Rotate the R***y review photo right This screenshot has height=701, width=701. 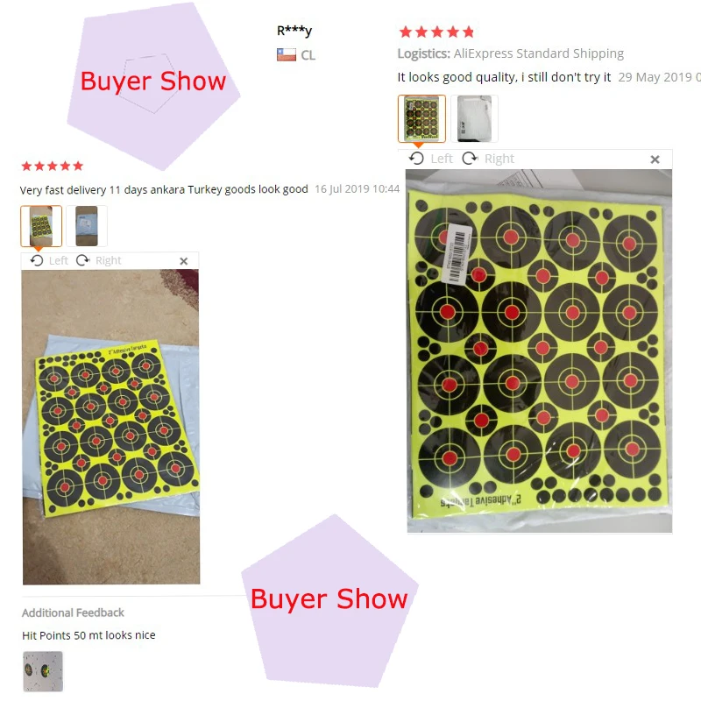tap(488, 159)
